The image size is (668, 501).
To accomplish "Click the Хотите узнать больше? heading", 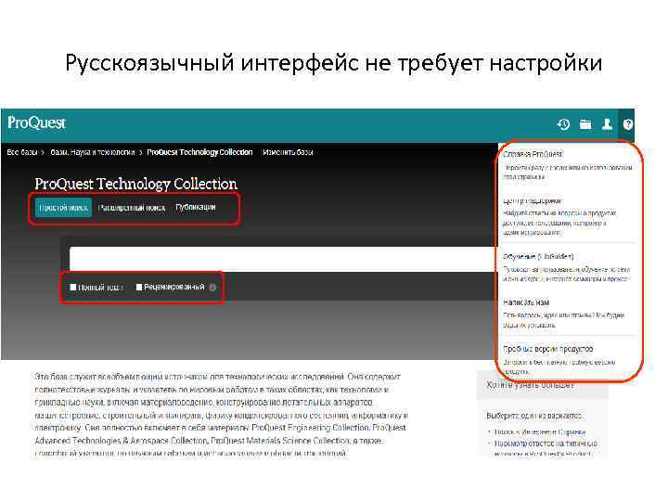I will point(530,385).
